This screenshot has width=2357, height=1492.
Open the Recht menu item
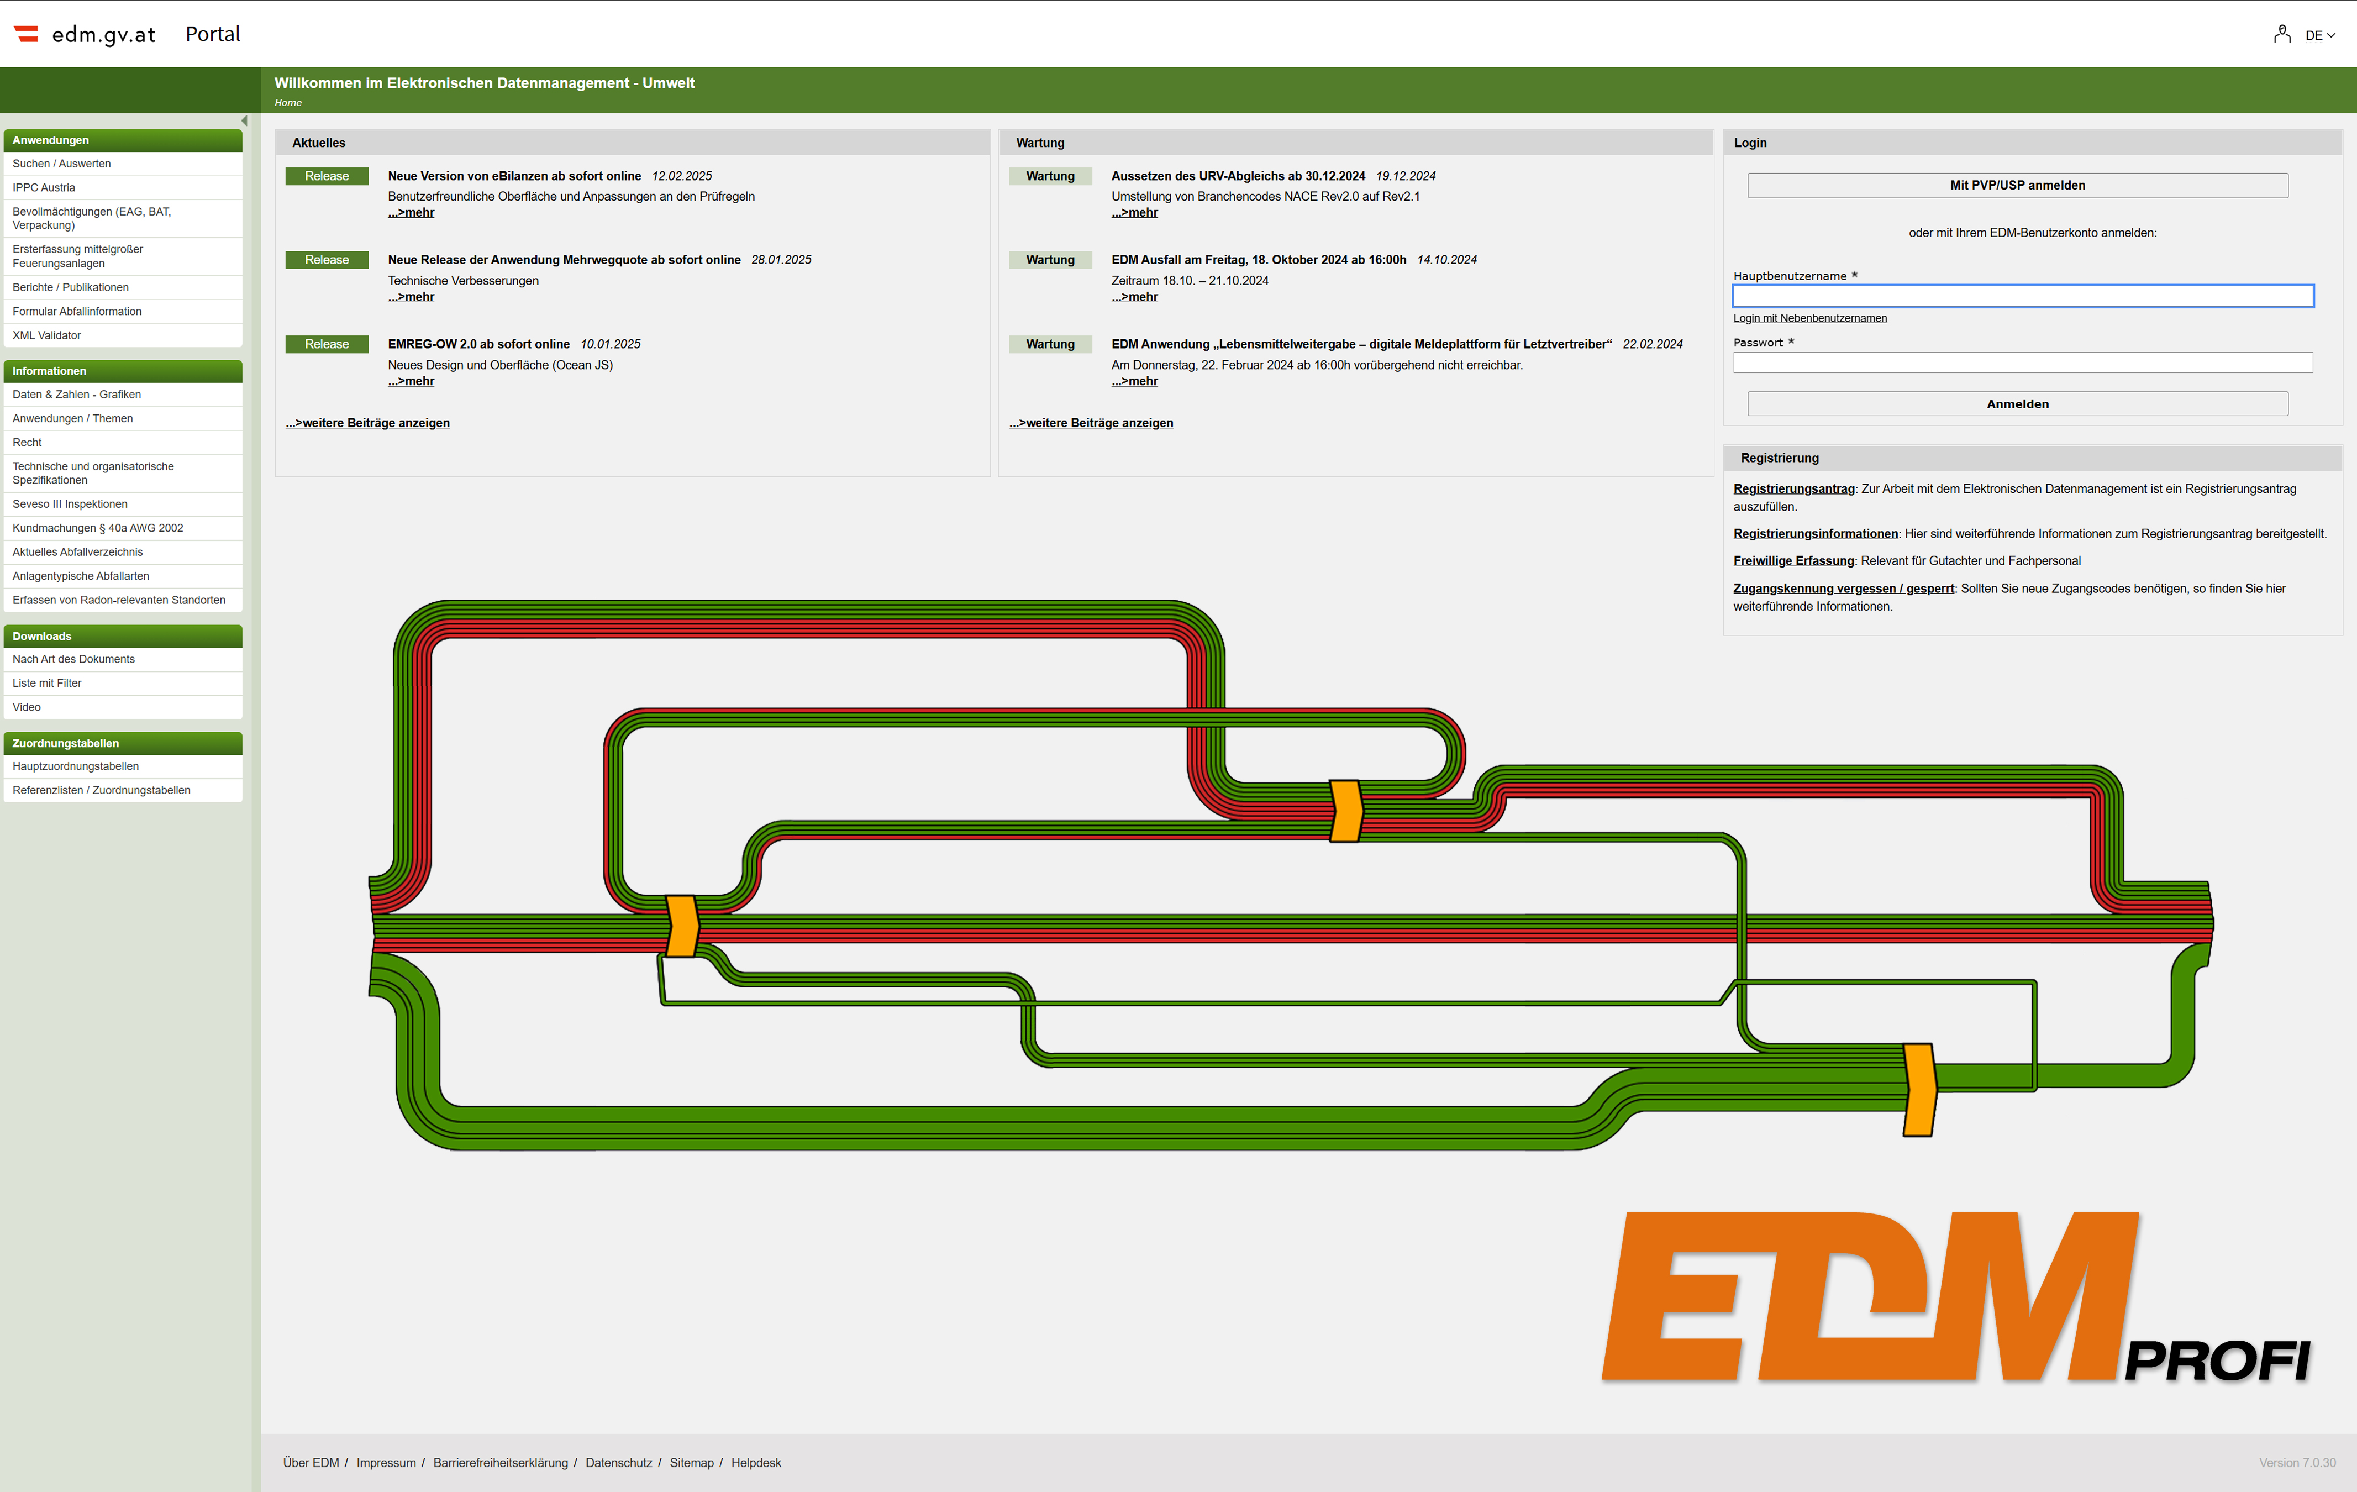[123, 443]
